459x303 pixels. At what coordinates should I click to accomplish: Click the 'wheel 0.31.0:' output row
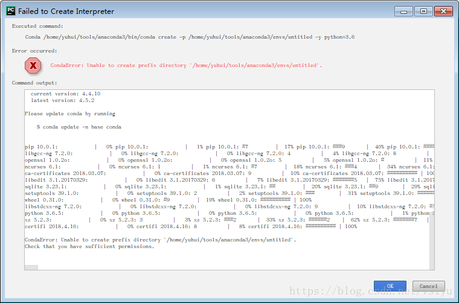coord(169,200)
